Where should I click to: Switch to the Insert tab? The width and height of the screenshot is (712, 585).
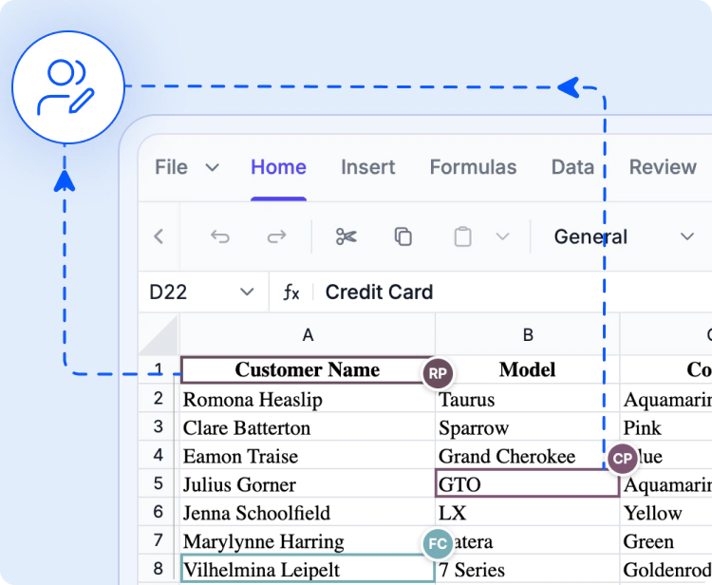[x=367, y=167]
